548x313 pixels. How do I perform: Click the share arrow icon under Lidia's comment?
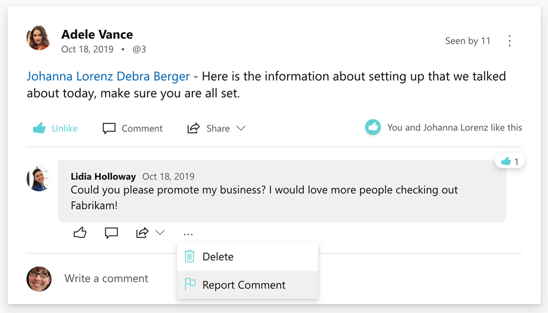(142, 233)
